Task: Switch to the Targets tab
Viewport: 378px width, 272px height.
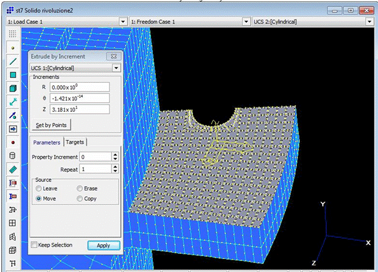Action: click(75, 142)
